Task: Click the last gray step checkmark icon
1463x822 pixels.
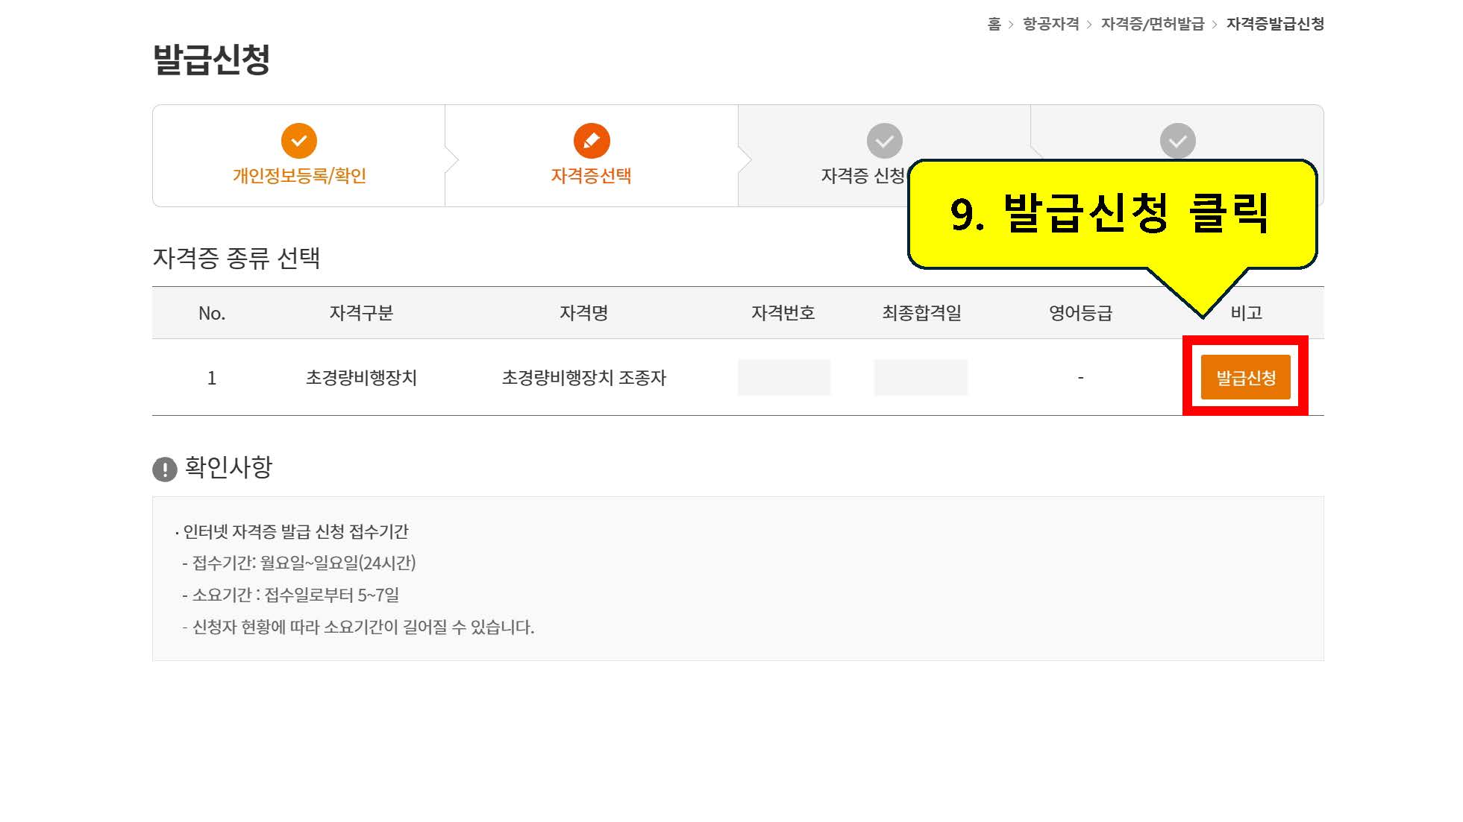Action: [1178, 141]
